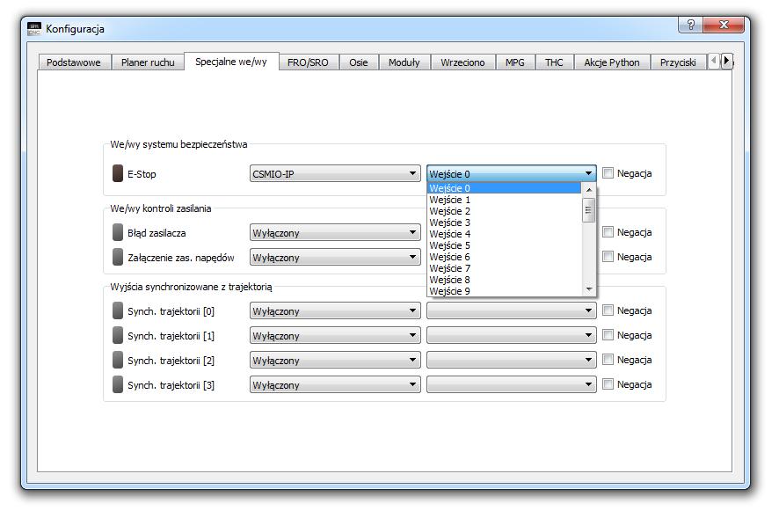Screen dimensions: 779x511
Task: Open Synch. trajektorii [2] empty pin dropdown
Action: click(x=511, y=360)
